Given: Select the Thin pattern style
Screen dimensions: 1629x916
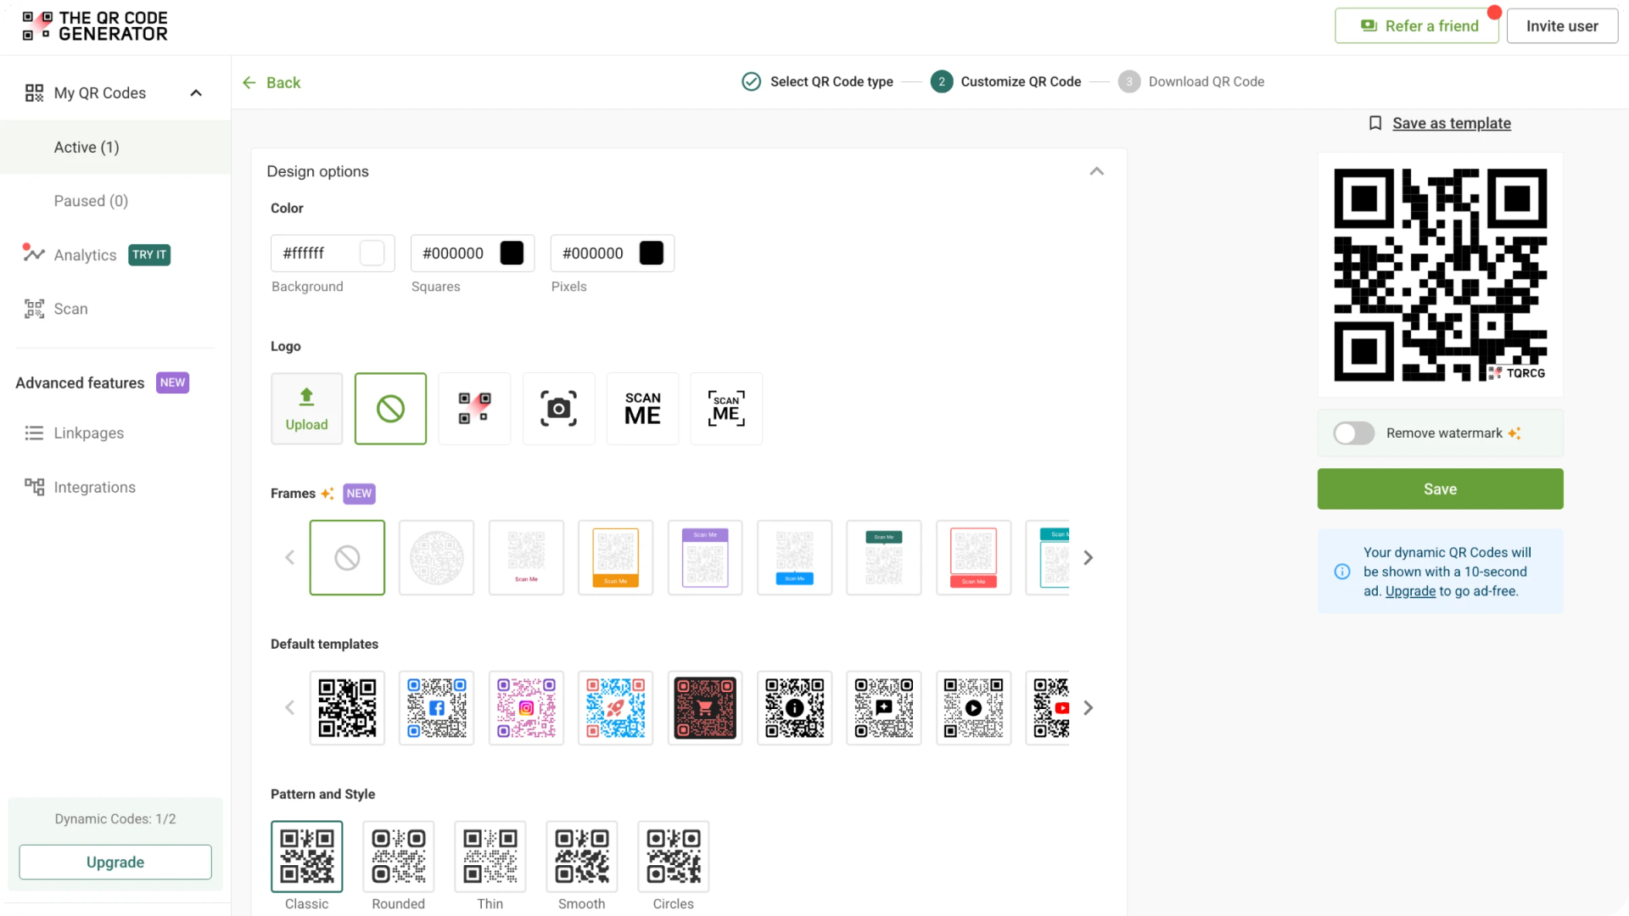Looking at the screenshot, I should (x=490, y=856).
